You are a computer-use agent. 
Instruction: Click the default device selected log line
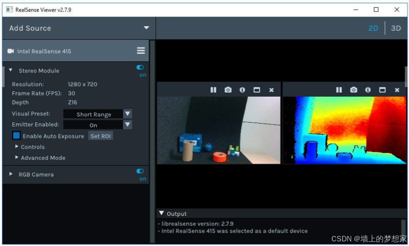232,231
